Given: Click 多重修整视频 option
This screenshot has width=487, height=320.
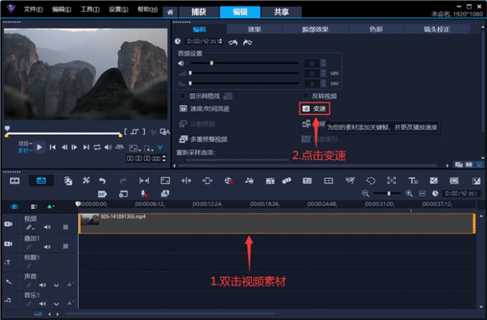Looking at the screenshot, I should 203,140.
